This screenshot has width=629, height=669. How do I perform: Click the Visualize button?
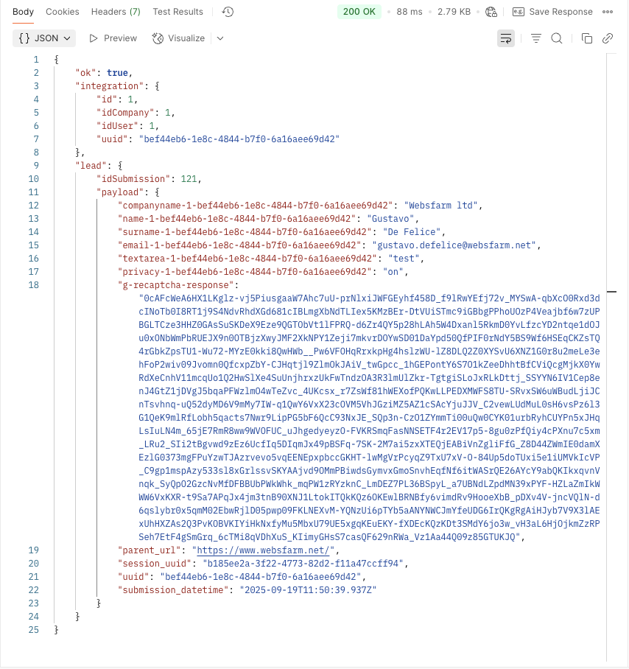click(178, 38)
